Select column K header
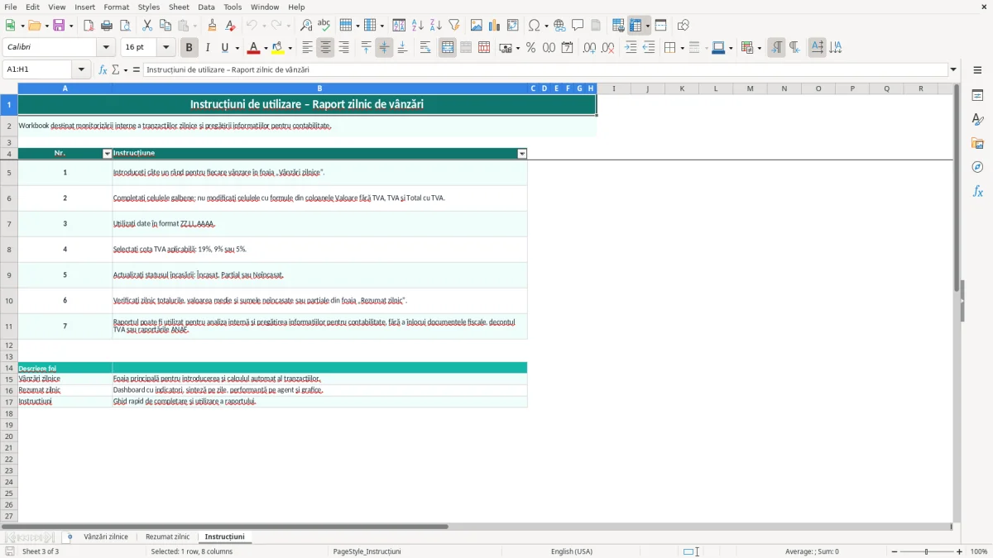This screenshot has height=558, width=993. (x=682, y=88)
